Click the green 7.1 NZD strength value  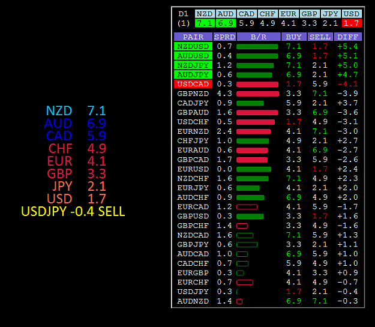[x=205, y=23]
